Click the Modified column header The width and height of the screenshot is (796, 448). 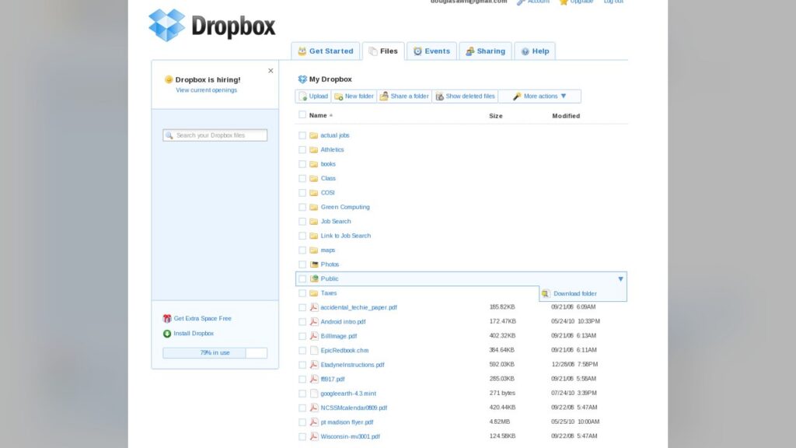(566, 116)
